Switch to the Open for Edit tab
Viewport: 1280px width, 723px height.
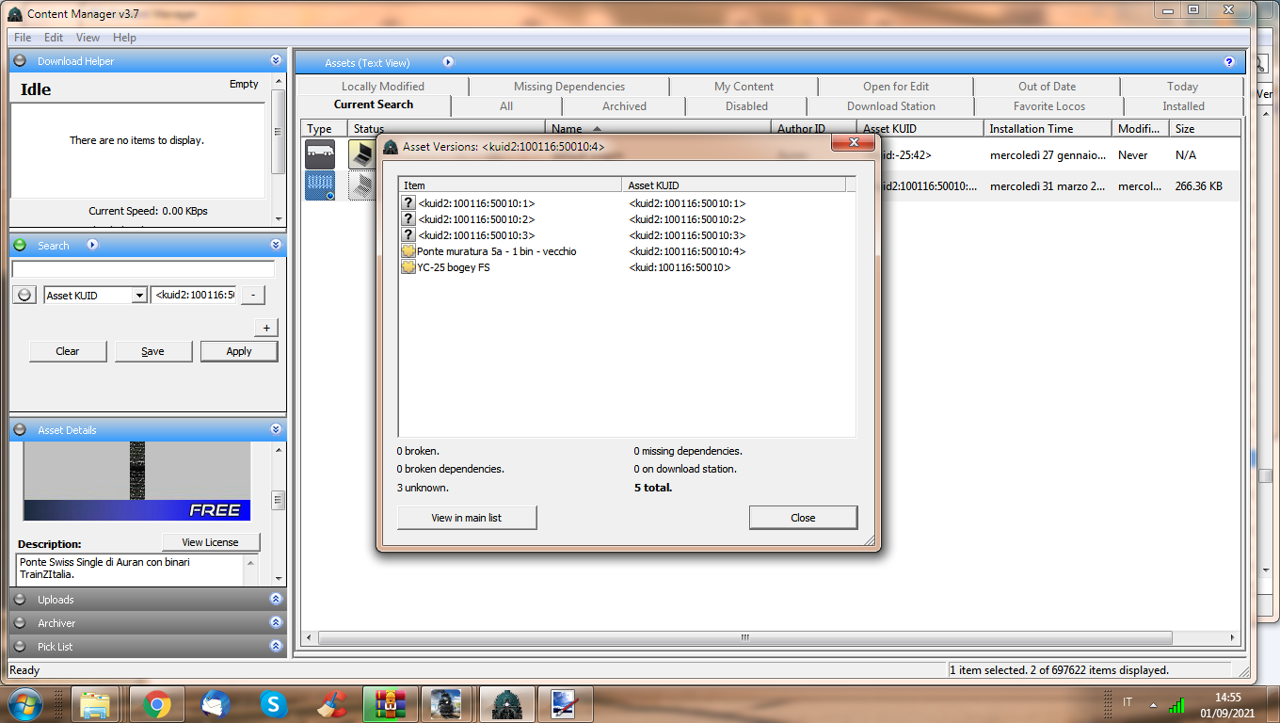pyautogui.click(x=896, y=86)
